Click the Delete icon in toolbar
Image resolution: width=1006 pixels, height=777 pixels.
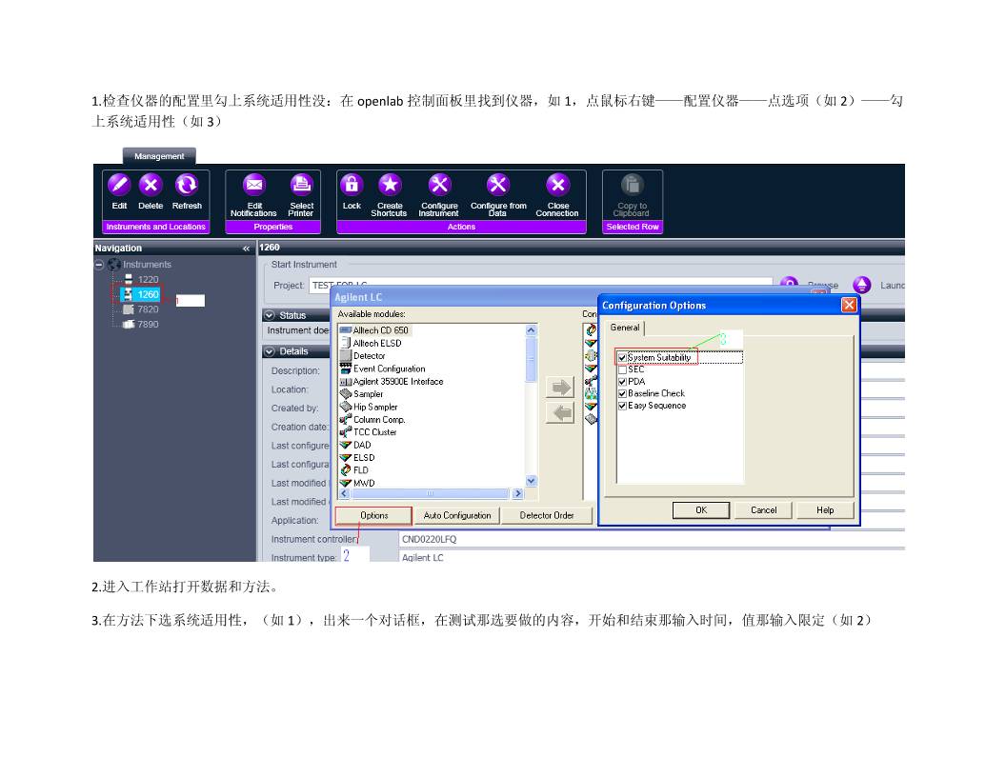tap(151, 185)
